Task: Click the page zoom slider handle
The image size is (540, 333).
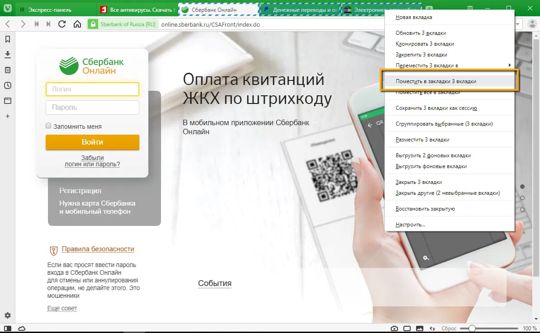Action: [472, 328]
